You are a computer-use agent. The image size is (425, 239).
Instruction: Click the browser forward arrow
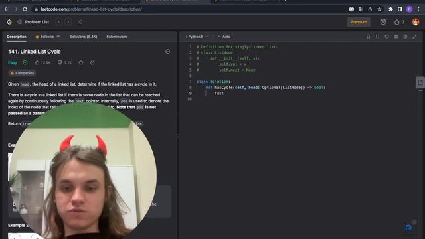[x=15, y=9]
